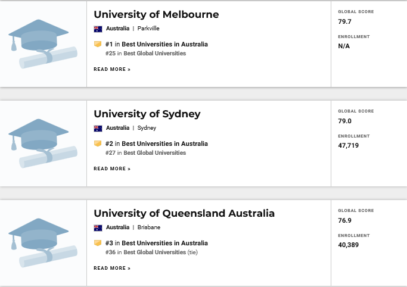Open the University of Melbourne title link
The height and width of the screenshot is (287, 407).
pyautogui.click(x=156, y=14)
